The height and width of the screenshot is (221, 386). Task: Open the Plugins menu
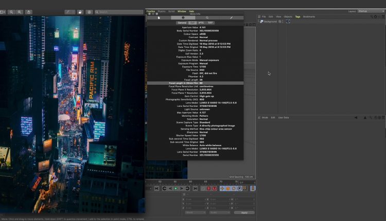tap(162, 11)
